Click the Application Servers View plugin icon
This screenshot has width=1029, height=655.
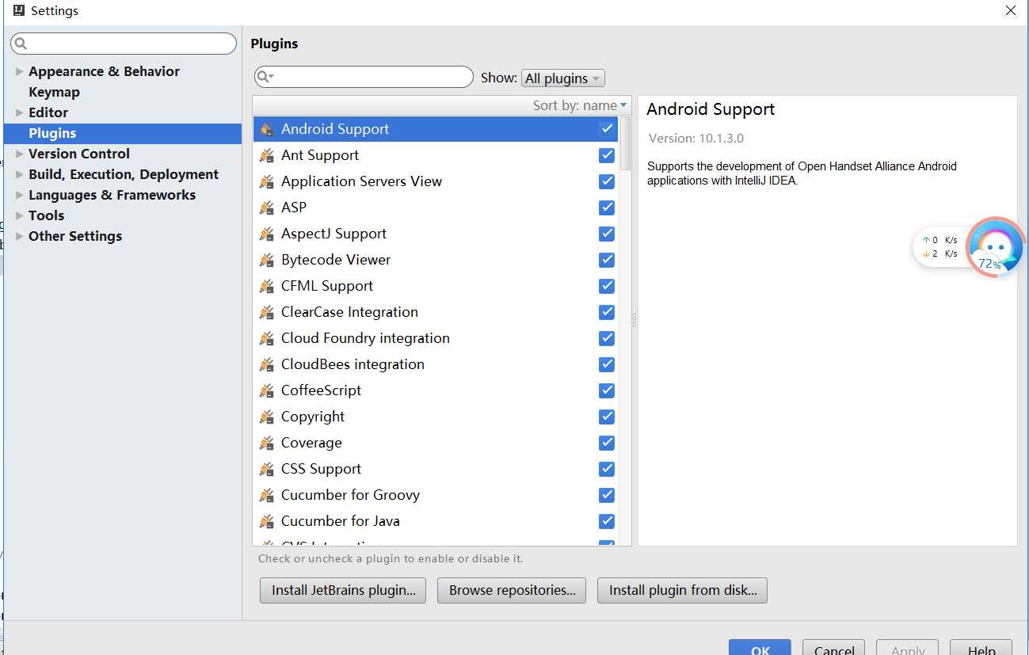266,181
